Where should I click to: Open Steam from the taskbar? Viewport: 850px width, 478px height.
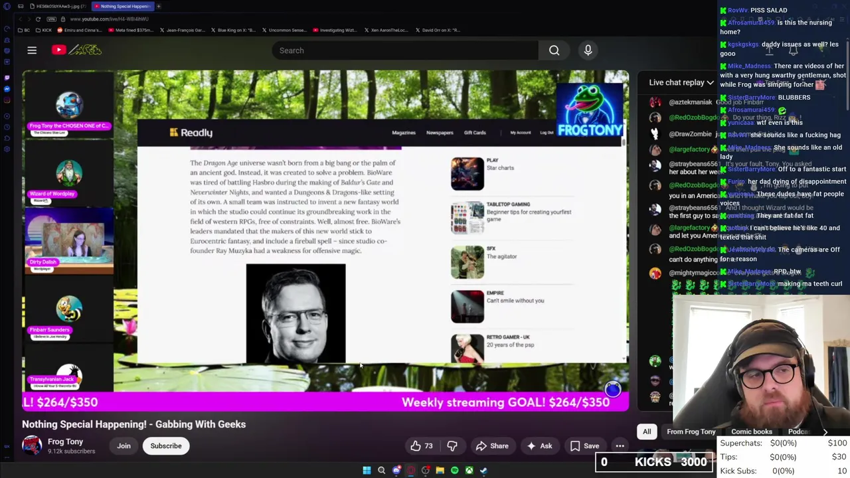coord(483,471)
